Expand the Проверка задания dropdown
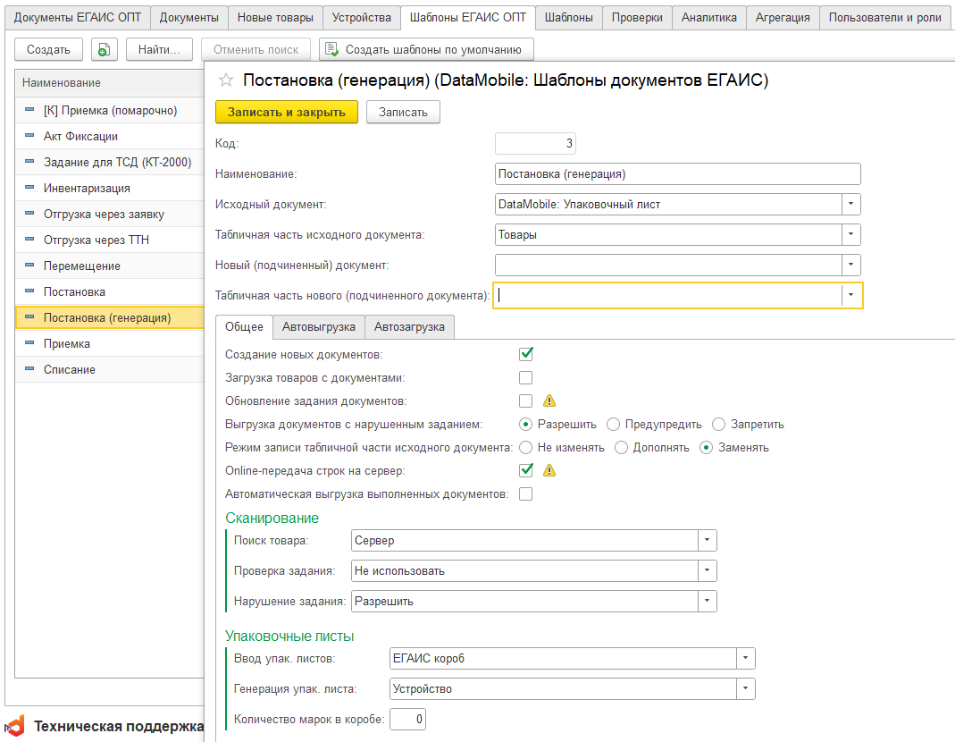The width and height of the screenshot is (955, 742). (x=708, y=570)
